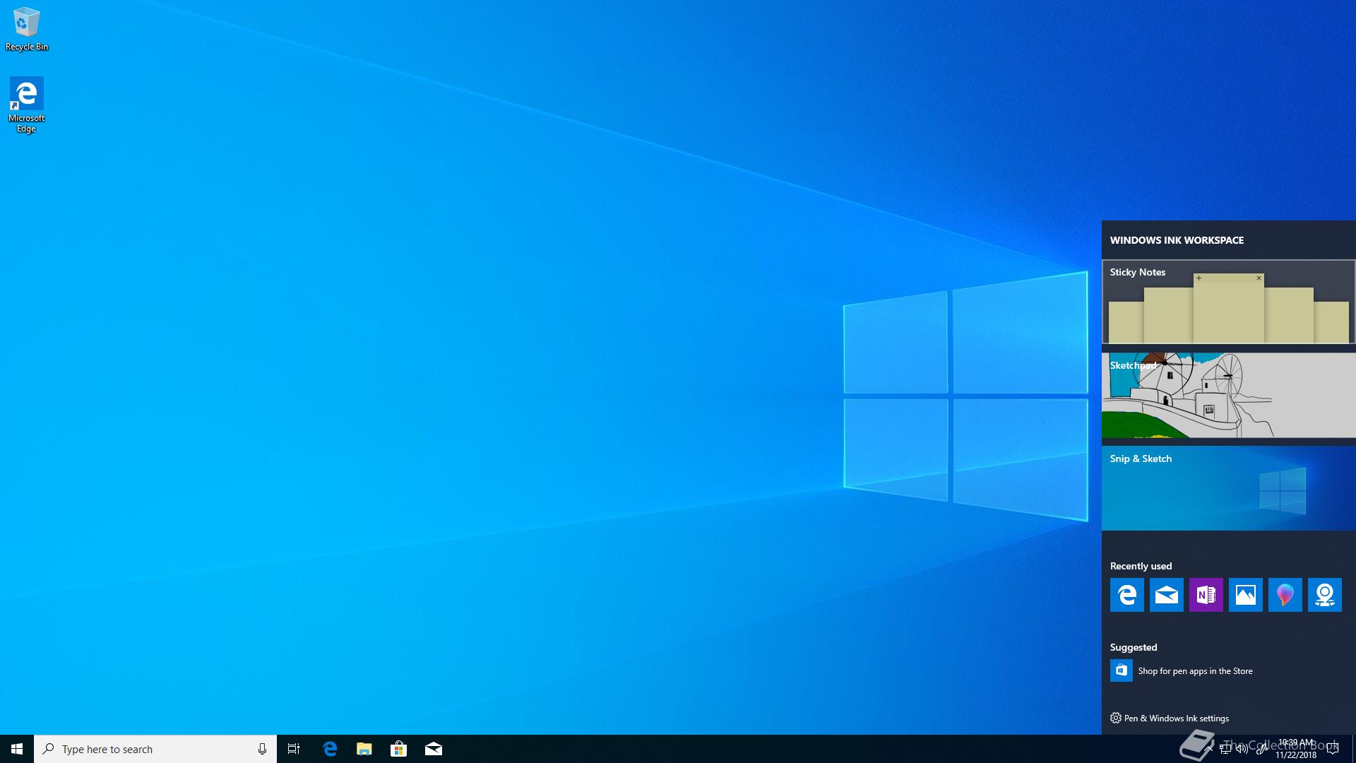Launch OneNote from Recently used apps

pos(1206,595)
